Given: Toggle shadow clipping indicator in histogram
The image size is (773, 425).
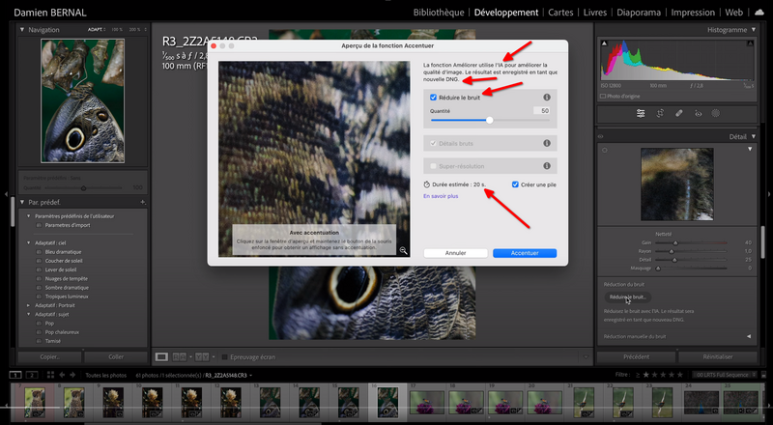Looking at the screenshot, I should tap(605, 43).
